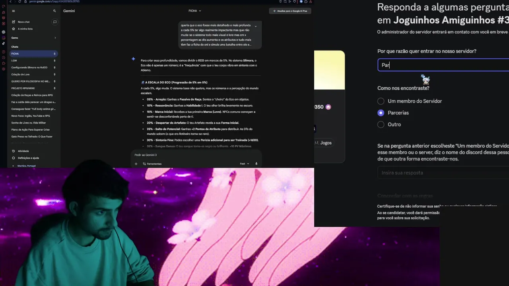
Task: Expand the Gems section chevron
Action: [x=55, y=38]
